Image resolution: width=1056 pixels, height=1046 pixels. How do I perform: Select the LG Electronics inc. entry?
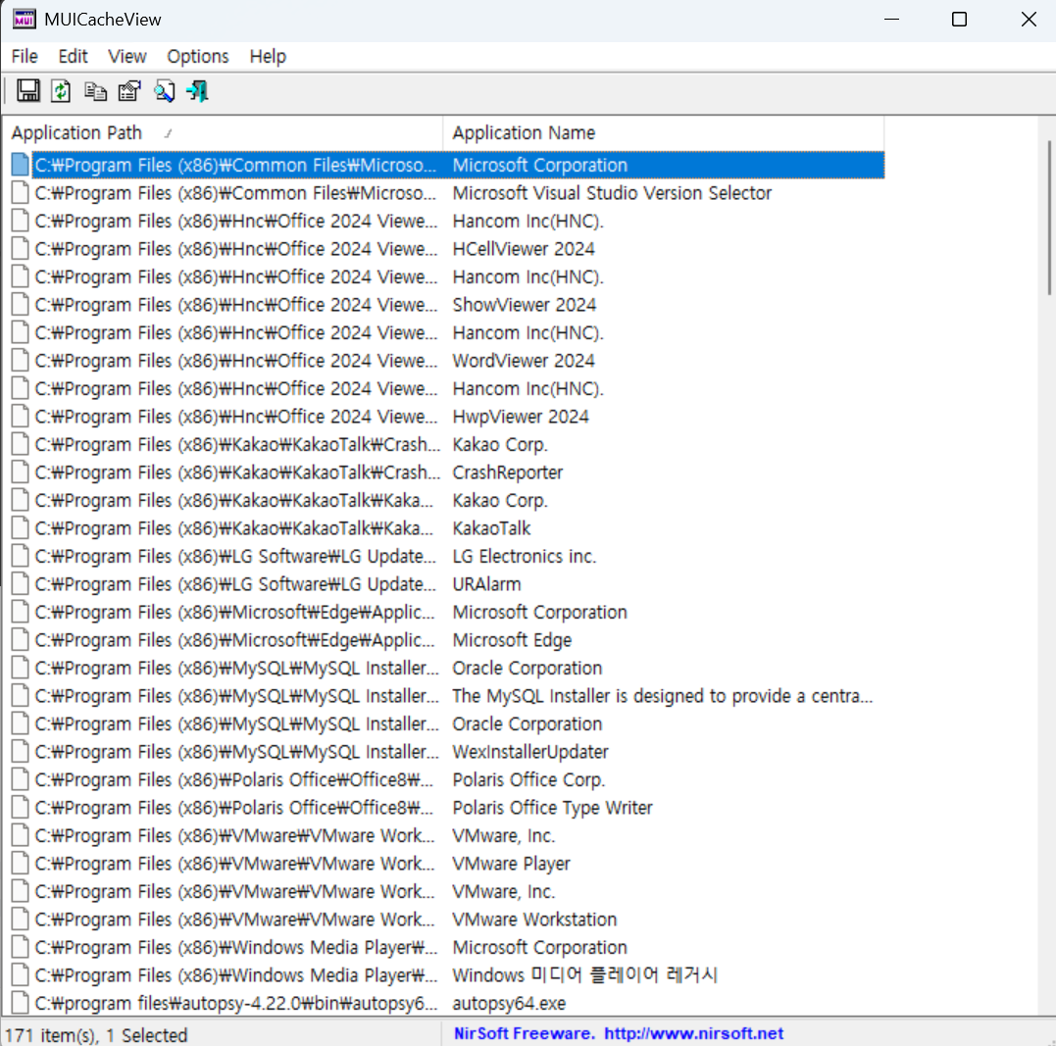pyautogui.click(x=447, y=557)
